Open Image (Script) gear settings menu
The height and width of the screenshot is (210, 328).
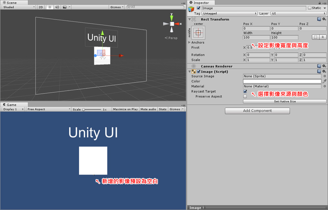[x=324, y=71]
